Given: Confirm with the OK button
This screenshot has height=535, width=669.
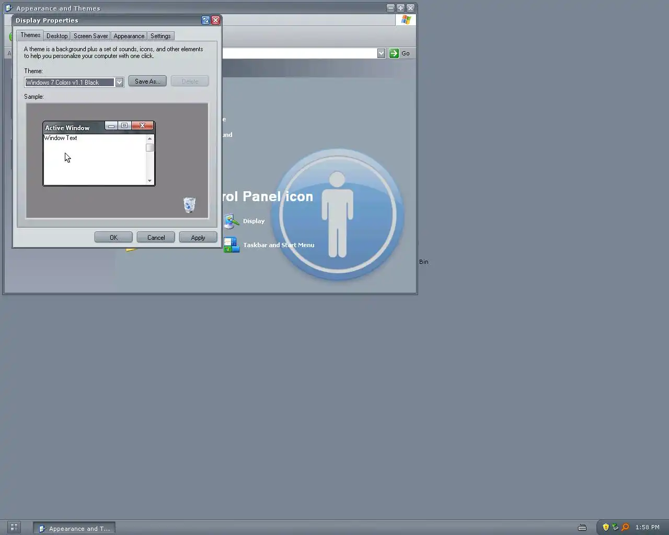Looking at the screenshot, I should click(113, 237).
